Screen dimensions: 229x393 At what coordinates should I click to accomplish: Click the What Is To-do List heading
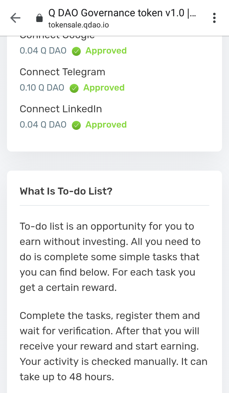(66, 191)
